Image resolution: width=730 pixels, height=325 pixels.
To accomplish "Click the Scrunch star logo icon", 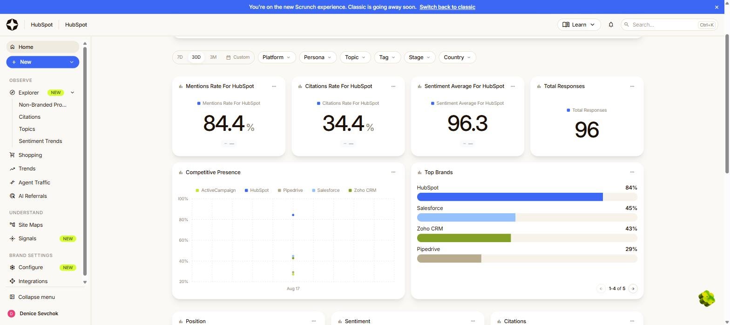I will coord(12,25).
